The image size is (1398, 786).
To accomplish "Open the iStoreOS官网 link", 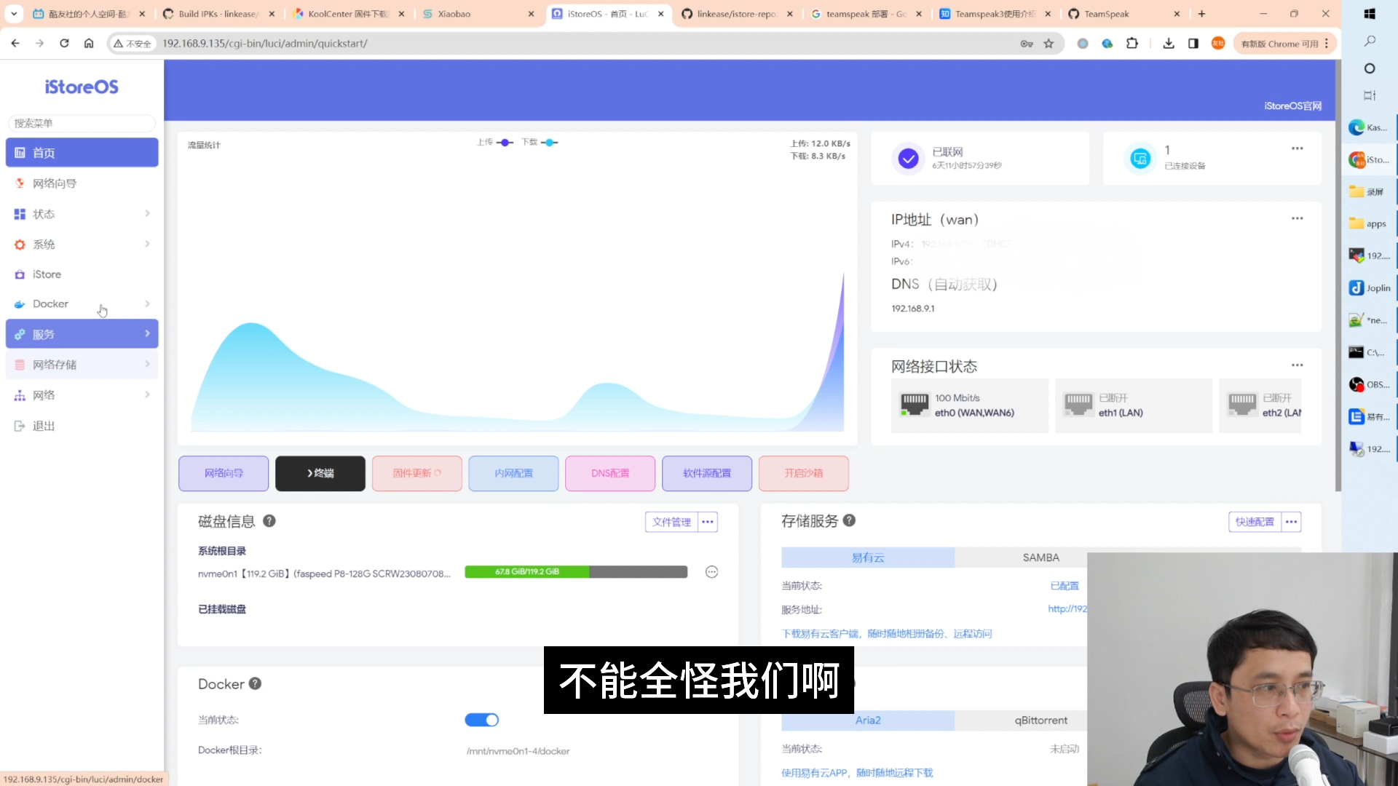I will tap(1292, 106).
